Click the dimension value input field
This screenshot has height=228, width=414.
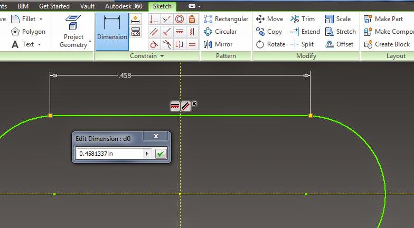pos(110,154)
